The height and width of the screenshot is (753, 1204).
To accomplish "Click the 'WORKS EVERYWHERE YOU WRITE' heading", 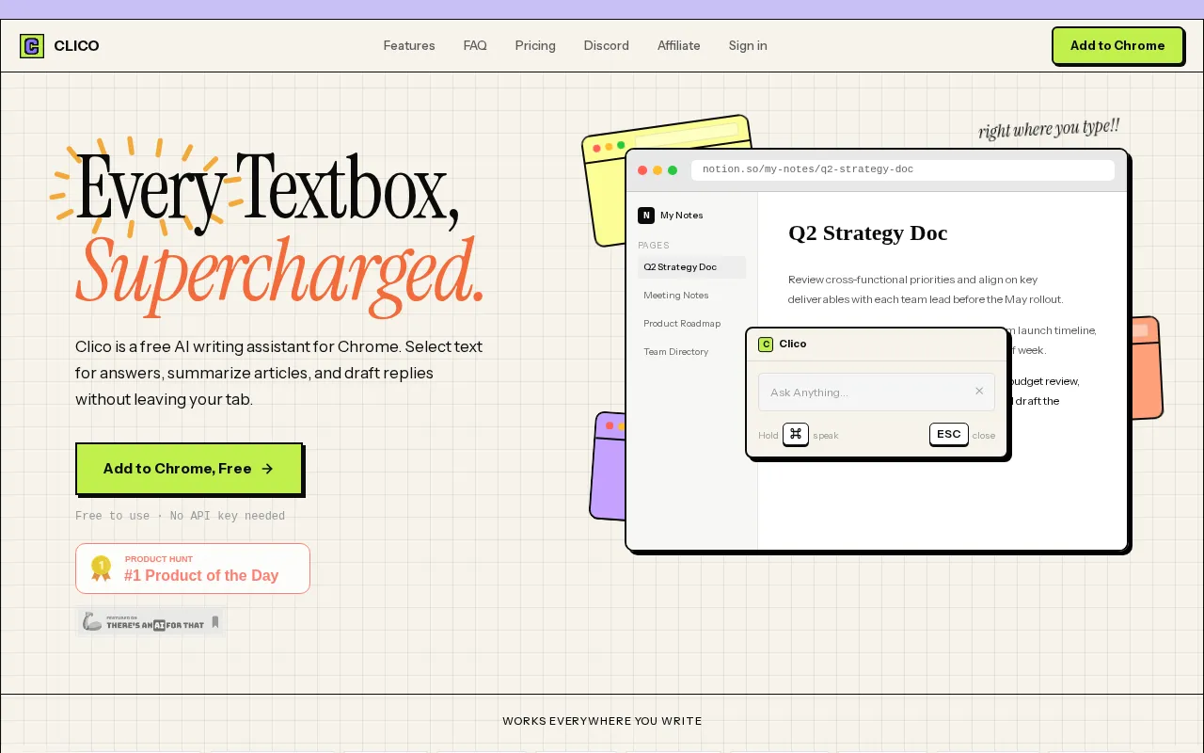I will (602, 721).
